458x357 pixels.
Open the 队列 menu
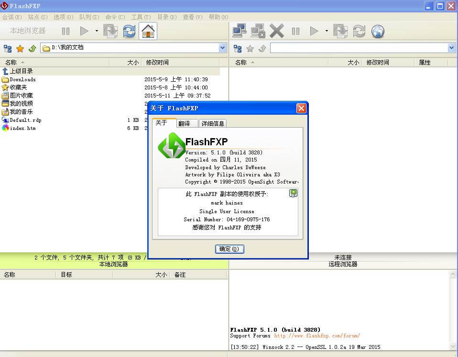click(89, 17)
